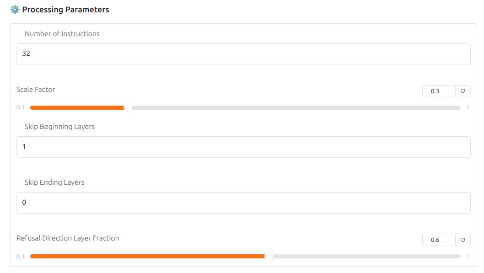Screen dimensions: 484x273
Task: Click the orange filled Refusal Direction slider portion
Action: pyautogui.click(x=146, y=256)
